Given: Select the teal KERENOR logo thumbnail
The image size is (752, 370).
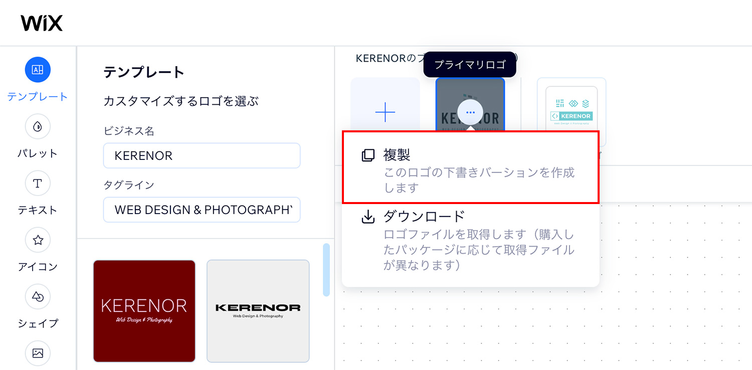Looking at the screenshot, I should click(572, 112).
